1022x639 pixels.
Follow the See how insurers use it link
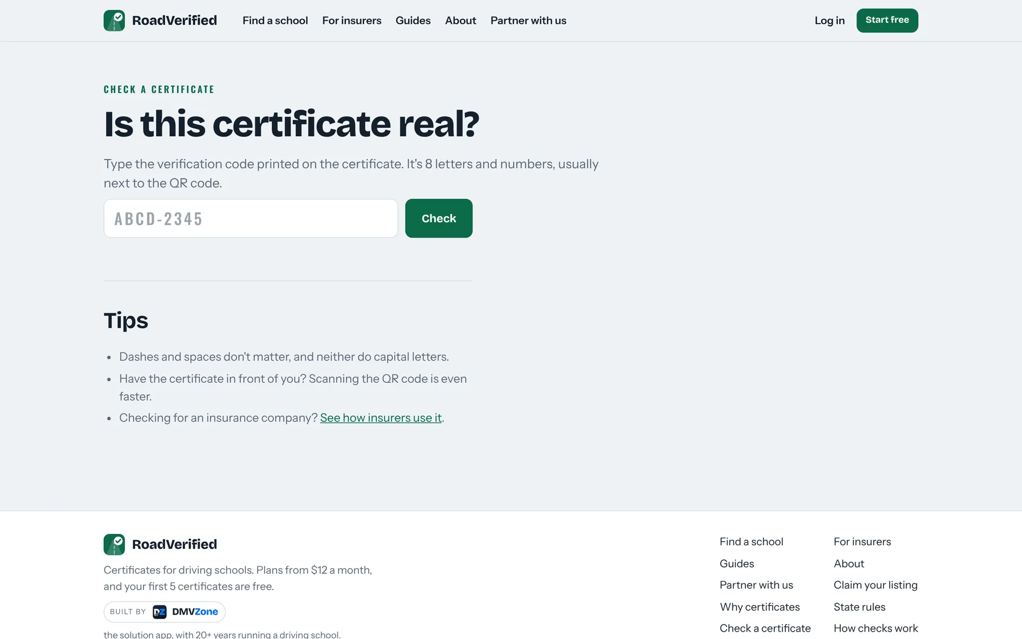coord(381,417)
